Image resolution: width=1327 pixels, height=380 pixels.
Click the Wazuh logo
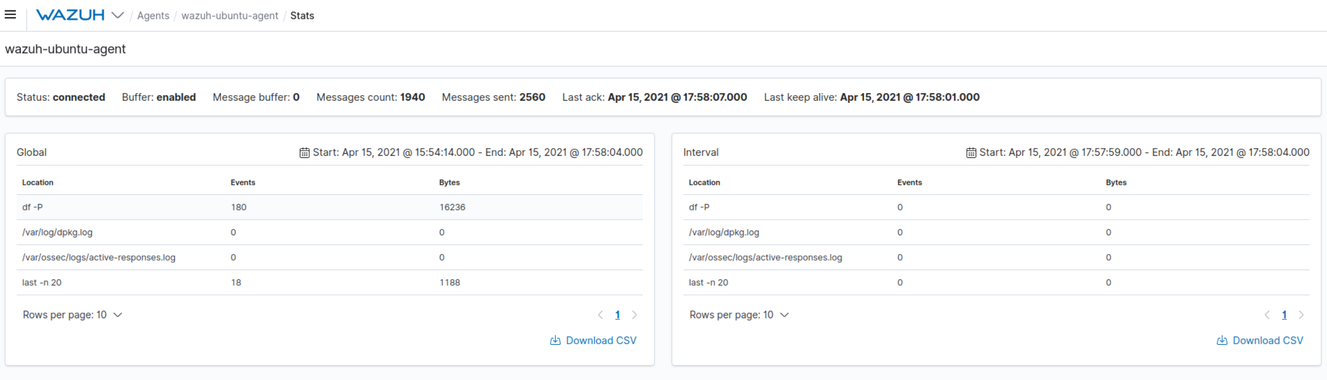coord(70,16)
